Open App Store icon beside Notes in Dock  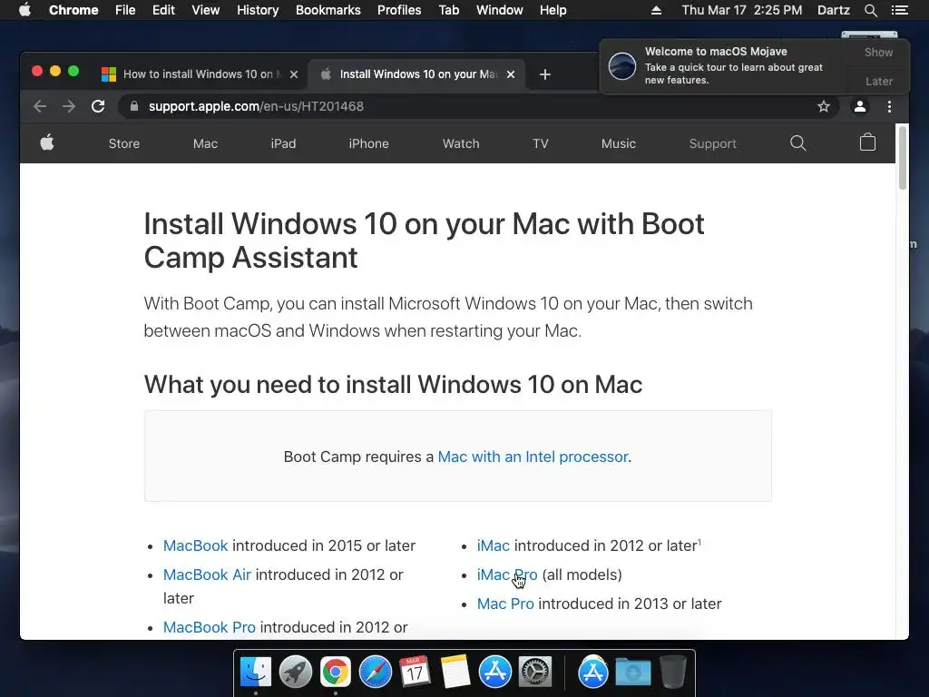point(494,672)
